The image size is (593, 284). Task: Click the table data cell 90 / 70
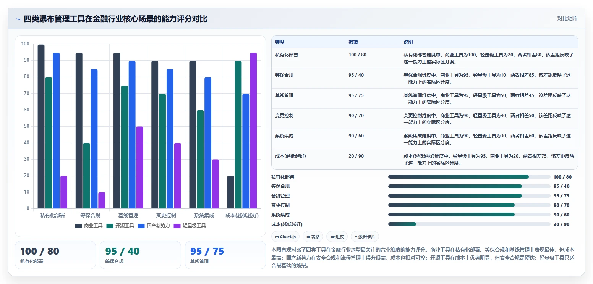pos(356,115)
